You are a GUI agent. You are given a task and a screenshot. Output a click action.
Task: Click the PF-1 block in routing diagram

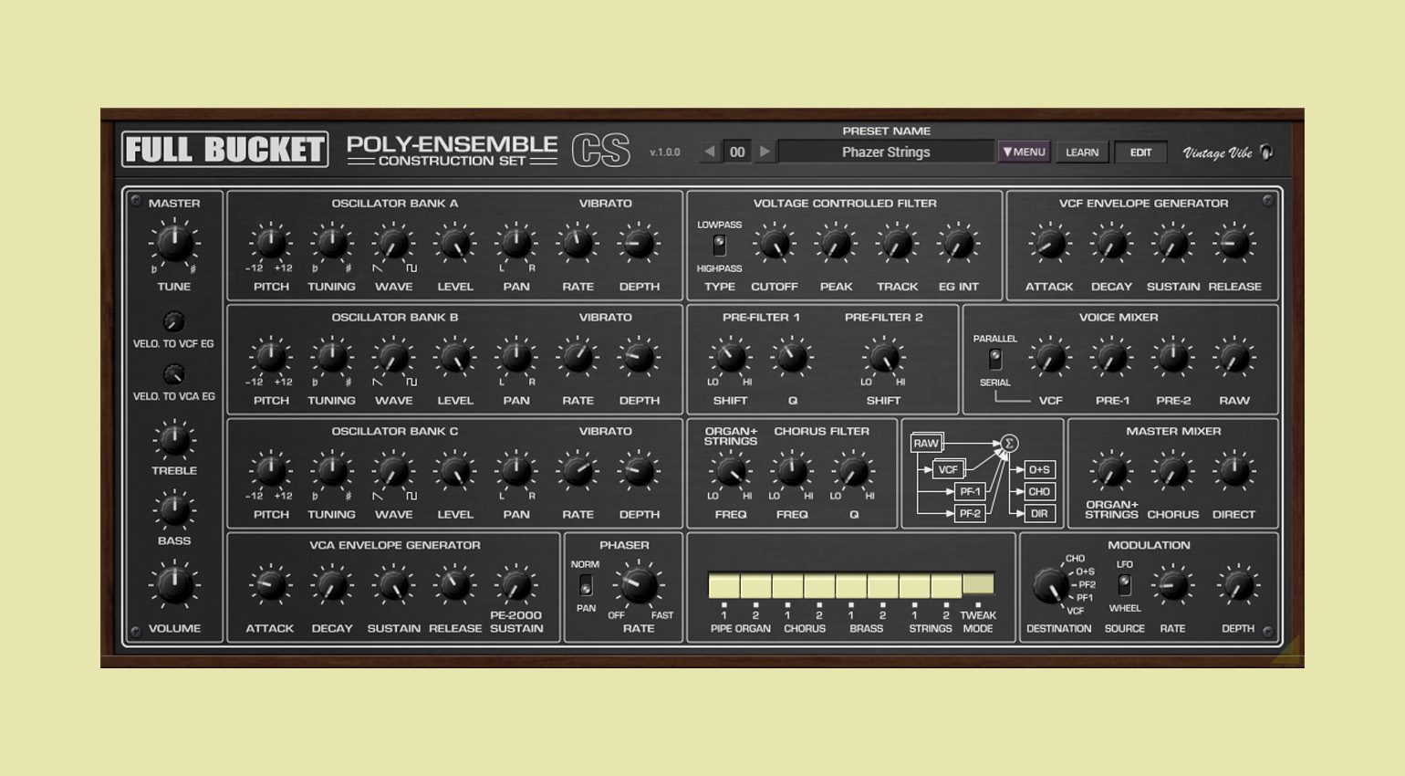point(970,491)
